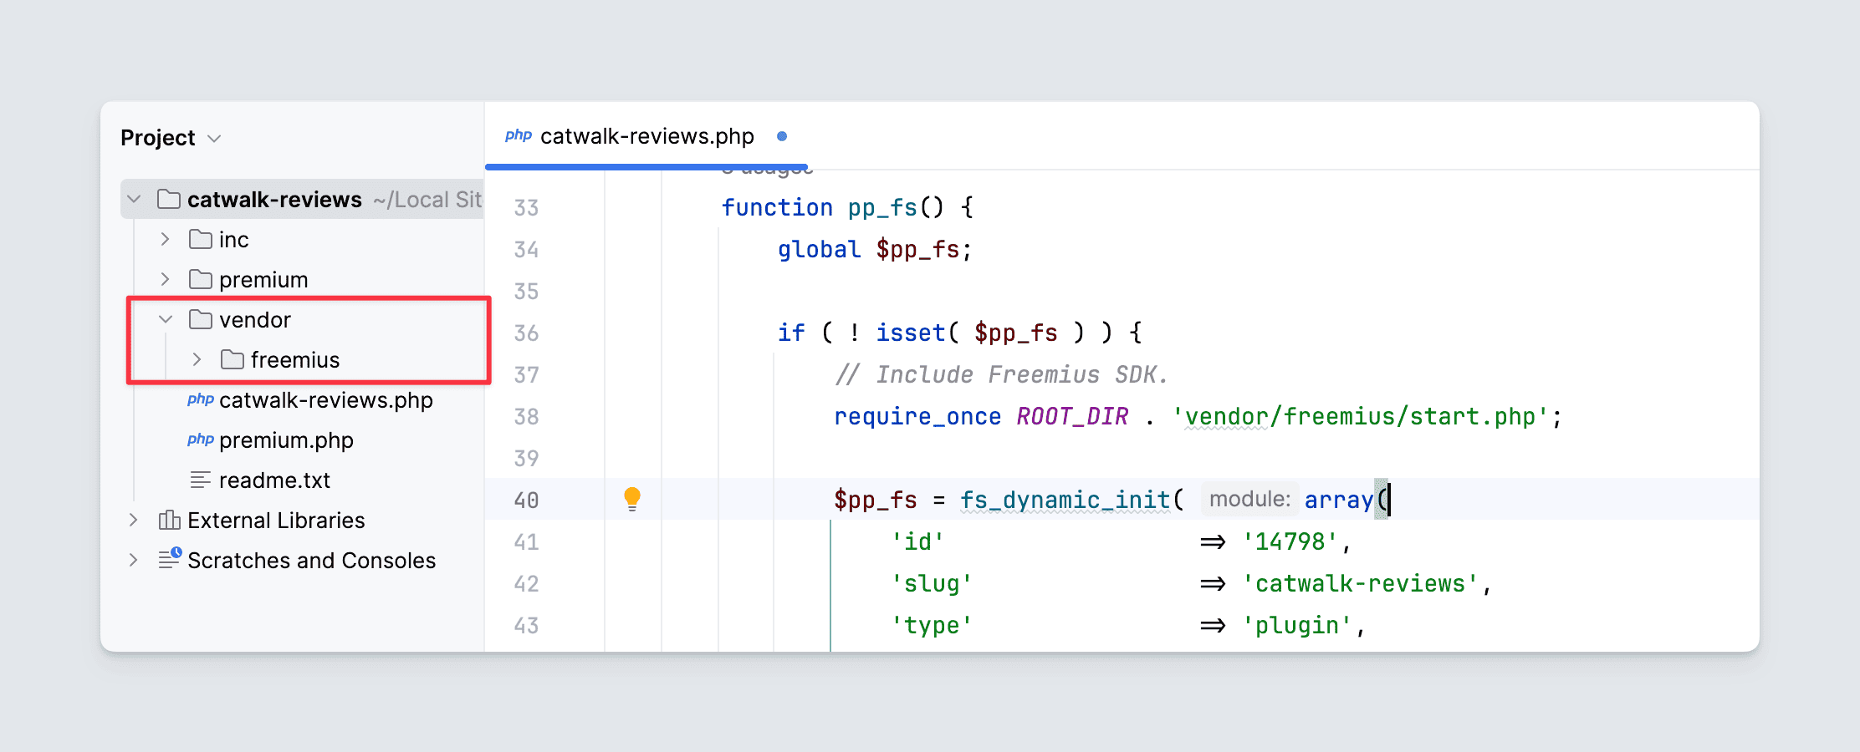Expand the premium folder
1860x752 pixels.
(165, 279)
